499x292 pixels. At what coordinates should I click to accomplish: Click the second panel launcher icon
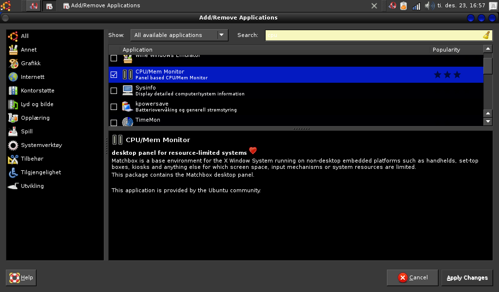click(49, 6)
